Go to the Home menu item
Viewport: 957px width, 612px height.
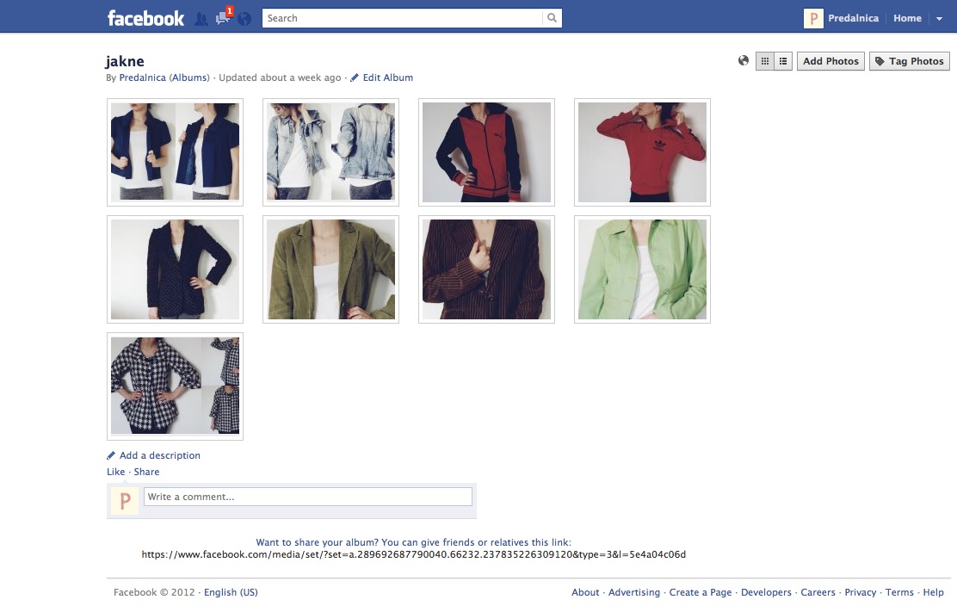coord(907,18)
